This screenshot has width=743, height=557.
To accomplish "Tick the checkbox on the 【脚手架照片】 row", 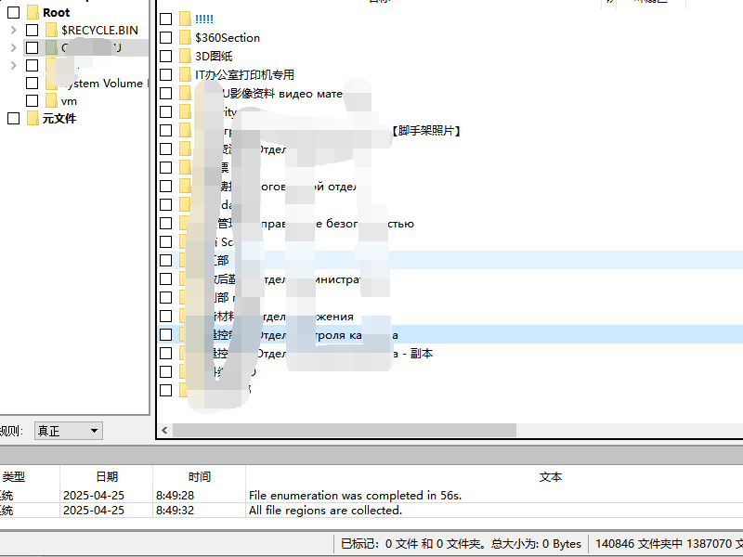I will tap(166, 130).
